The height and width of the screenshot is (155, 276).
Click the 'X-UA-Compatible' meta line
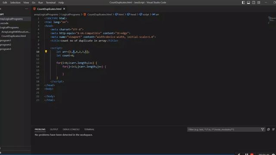coord(90,33)
